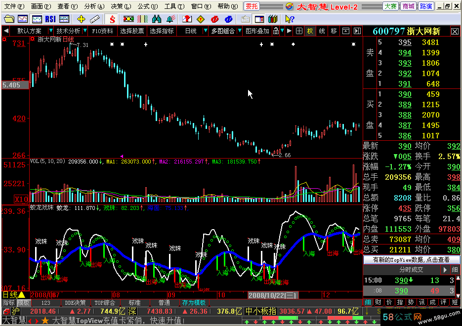Open the colored books icon

point(273,19)
